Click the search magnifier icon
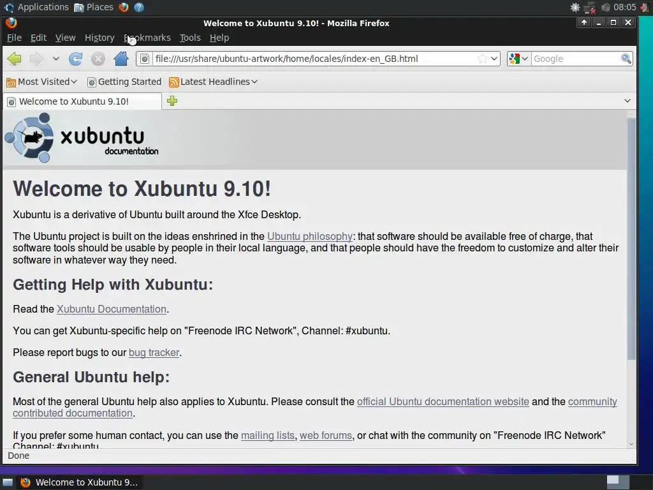This screenshot has height=490, width=653. pyautogui.click(x=626, y=59)
